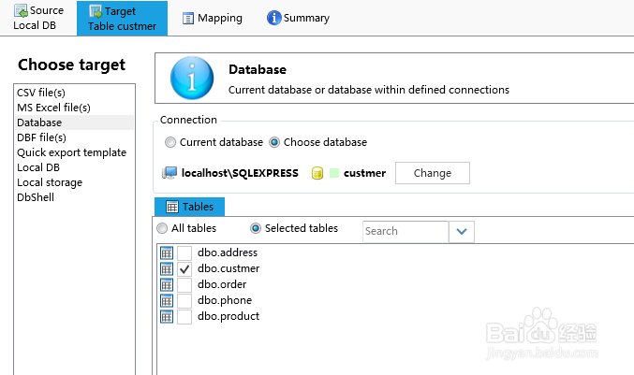Click the Change connection button
This screenshot has width=634, height=375.
(432, 173)
